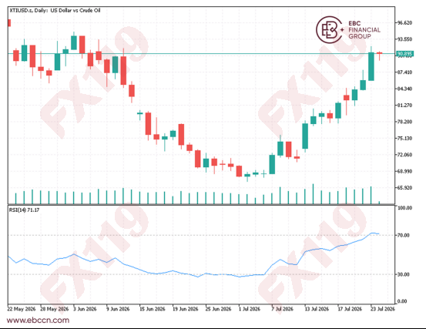Select the 100.00 RSI scale label
The height and width of the screenshot is (329, 426).
coord(404,208)
